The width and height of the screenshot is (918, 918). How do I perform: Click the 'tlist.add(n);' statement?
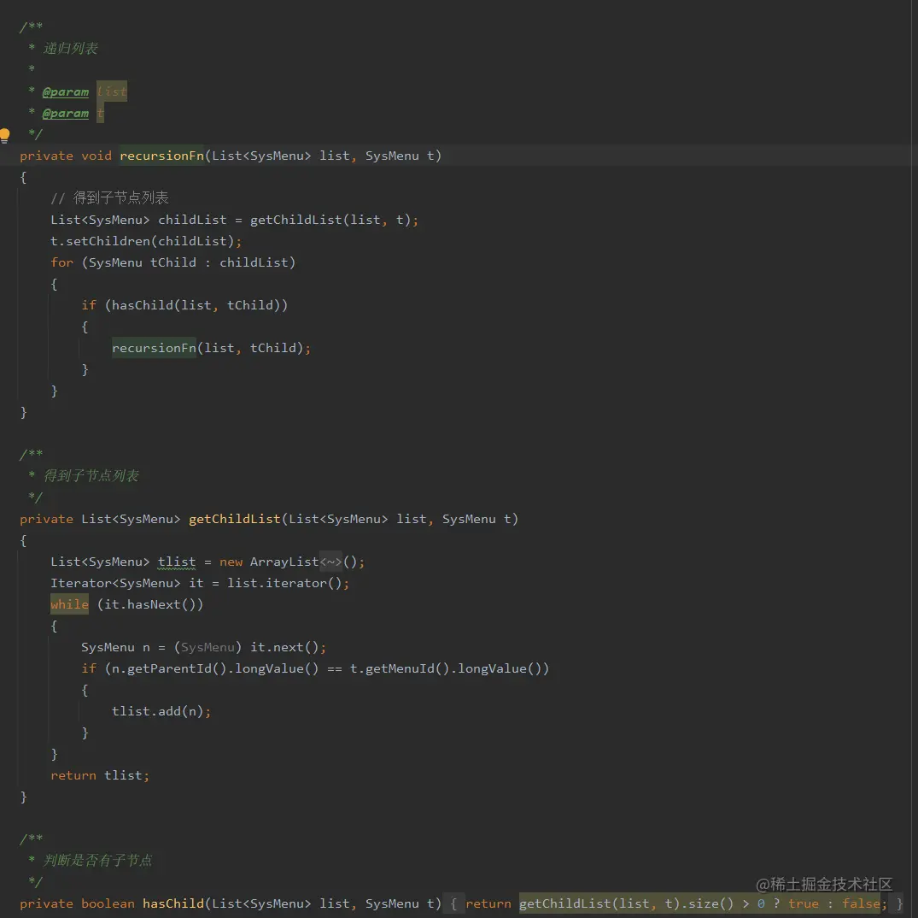click(x=161, y=711)
